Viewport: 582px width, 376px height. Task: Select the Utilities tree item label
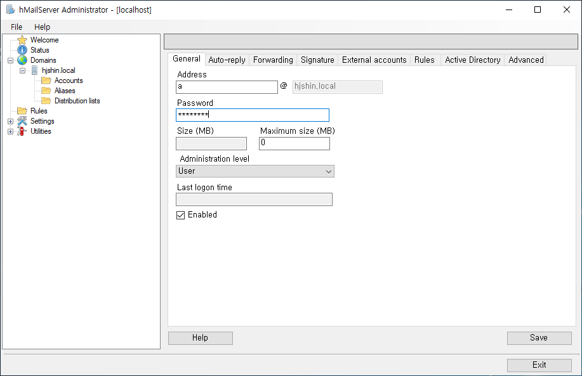click(x=41, y=131)
